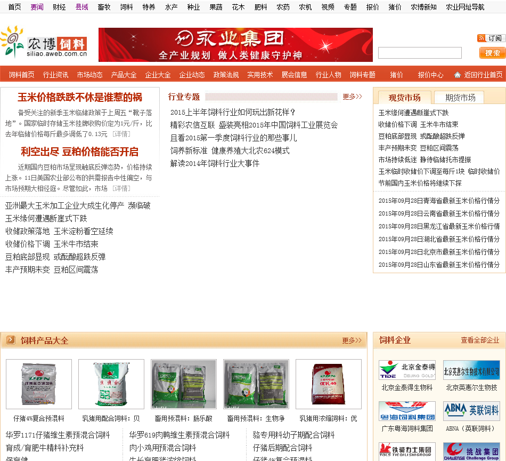506x461 pixels.
Task: Click arrow icon next to 饲料产品大全
Action: point(11,340)
